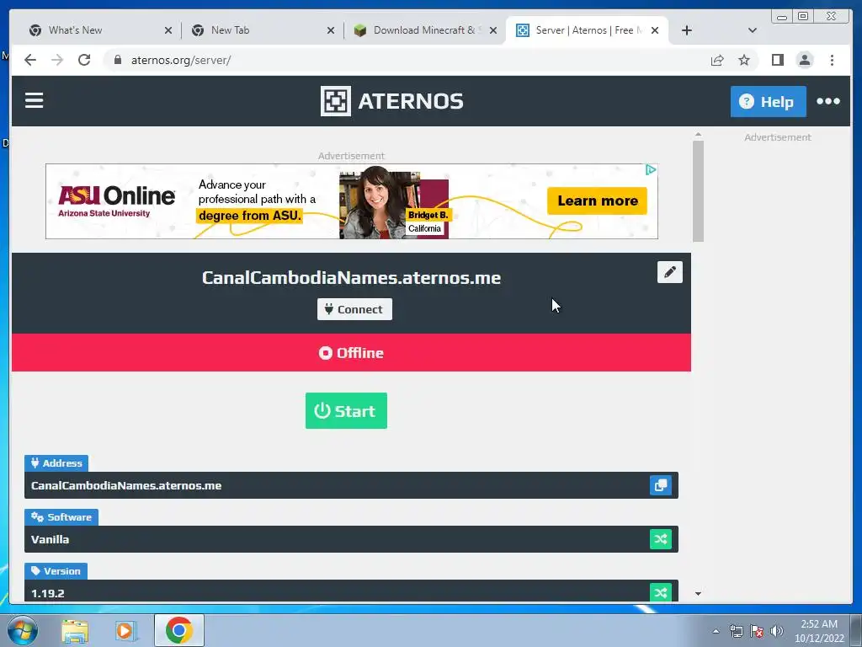
Task: Open the Chrome profile avatar
Action: [804, 60]
